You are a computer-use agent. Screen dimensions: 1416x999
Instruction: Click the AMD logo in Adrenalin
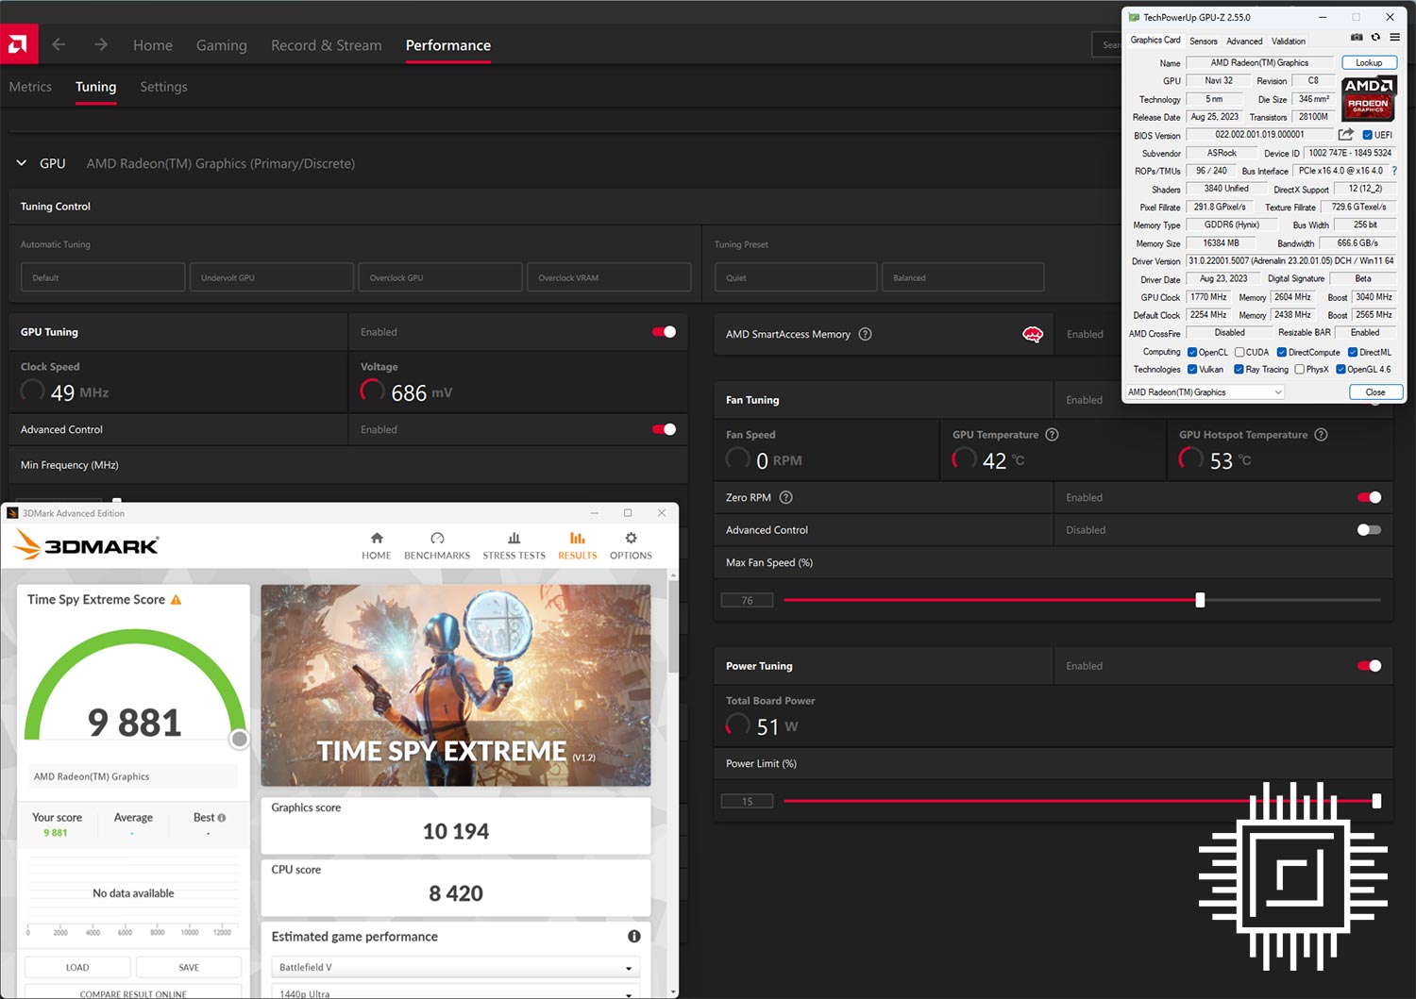(18, 44)
